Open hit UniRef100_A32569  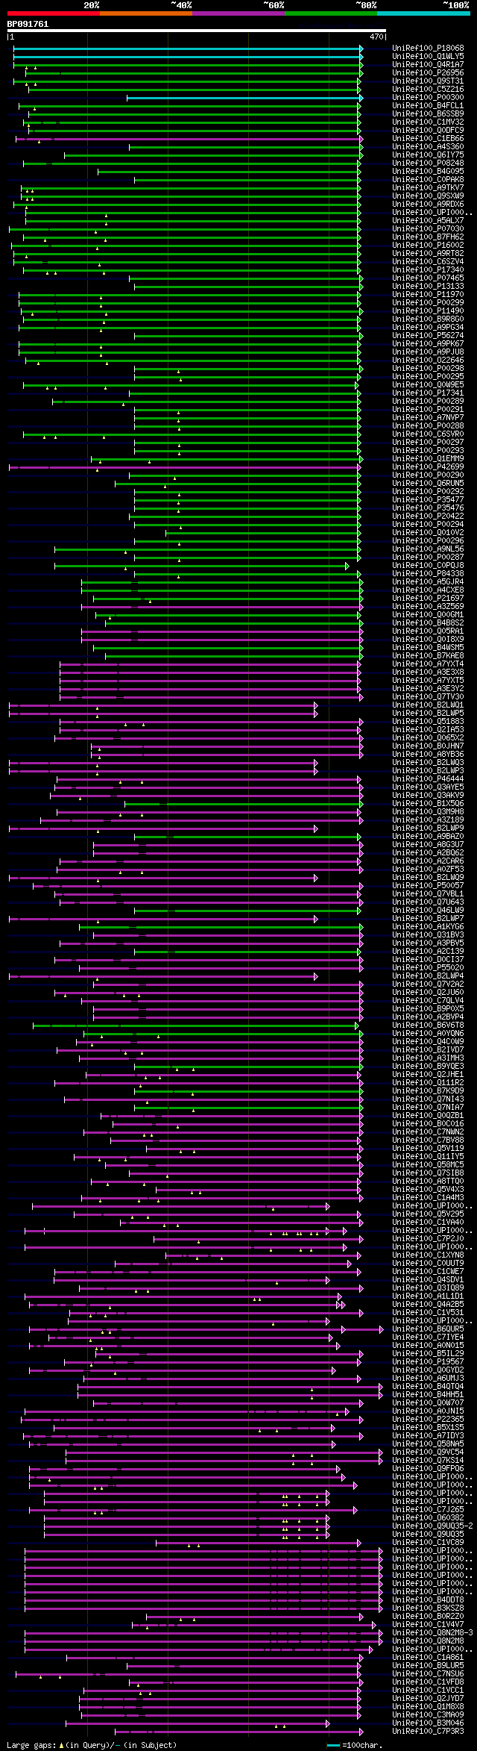[x=428, y=607]
